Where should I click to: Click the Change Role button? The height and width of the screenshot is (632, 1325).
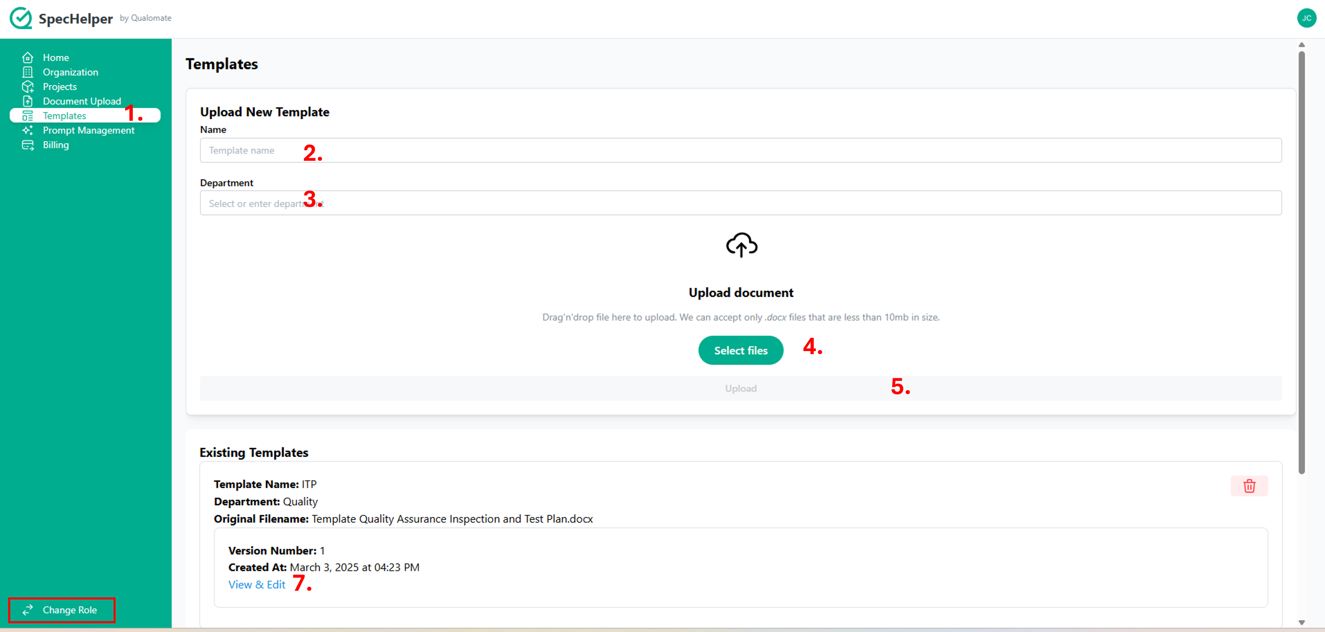coord(62,610)
